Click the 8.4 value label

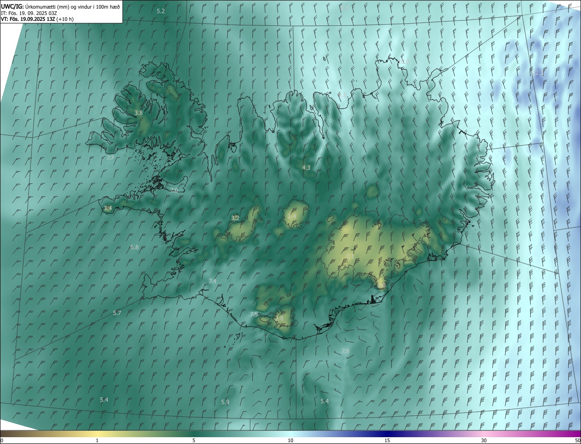click(345, 8)
